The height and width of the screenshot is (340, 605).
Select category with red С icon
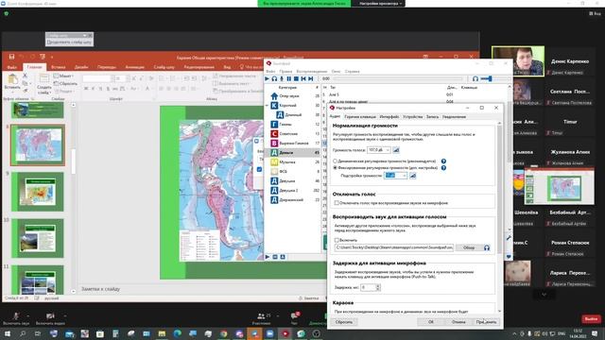pos(293,134)
